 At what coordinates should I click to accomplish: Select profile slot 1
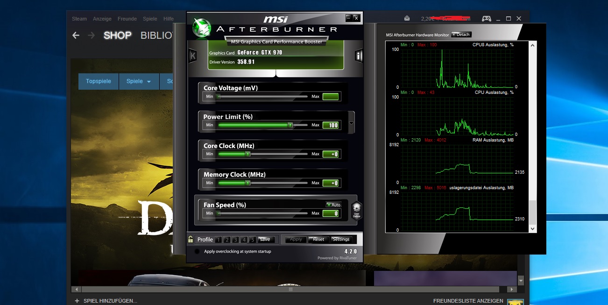[219, 240]
